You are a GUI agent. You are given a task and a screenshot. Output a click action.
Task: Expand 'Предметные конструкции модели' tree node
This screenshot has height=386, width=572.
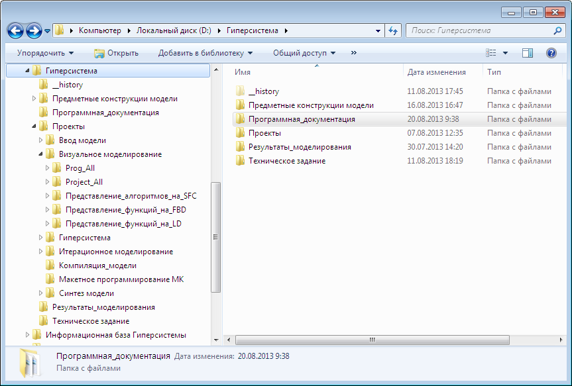pyautogui.click(x=34, y=99)
